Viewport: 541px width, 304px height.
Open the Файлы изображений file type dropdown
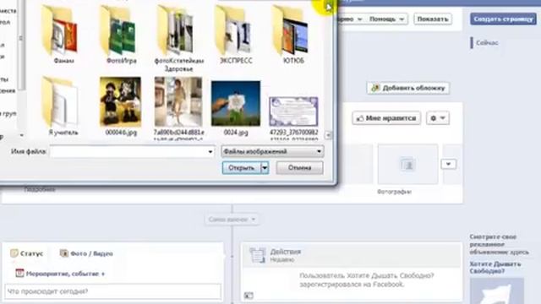click(x=272, y=151)
